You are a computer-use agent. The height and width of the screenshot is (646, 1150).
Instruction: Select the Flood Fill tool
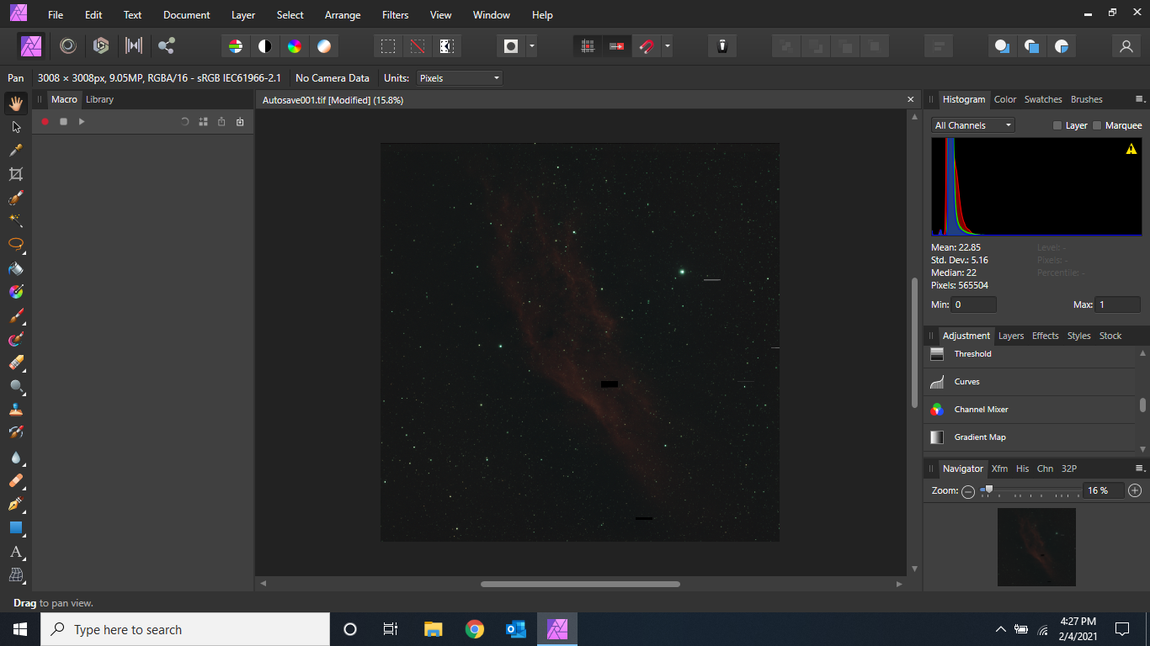click(x=15, y=268)
